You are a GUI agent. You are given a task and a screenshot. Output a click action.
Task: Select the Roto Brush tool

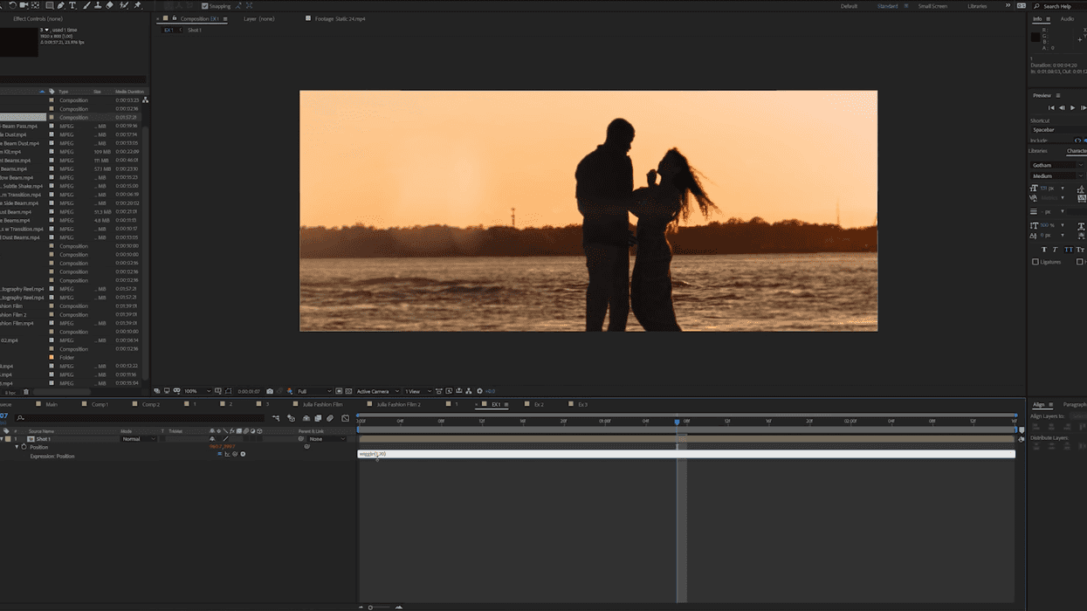(x=123, y=5)
